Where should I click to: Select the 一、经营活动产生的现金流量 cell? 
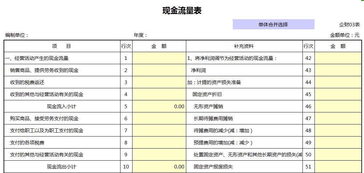[62, 58]
